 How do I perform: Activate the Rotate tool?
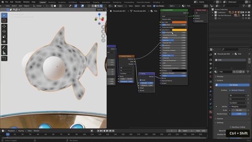(x=4, y=31)
